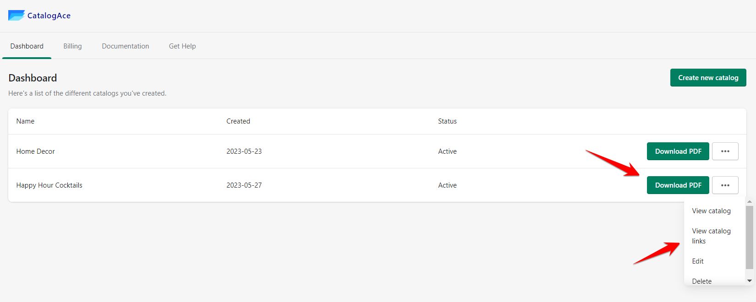Click the Happy Hour Cocktails catalog name
Viewport: 756px width, 302px height.
(49, 185)
